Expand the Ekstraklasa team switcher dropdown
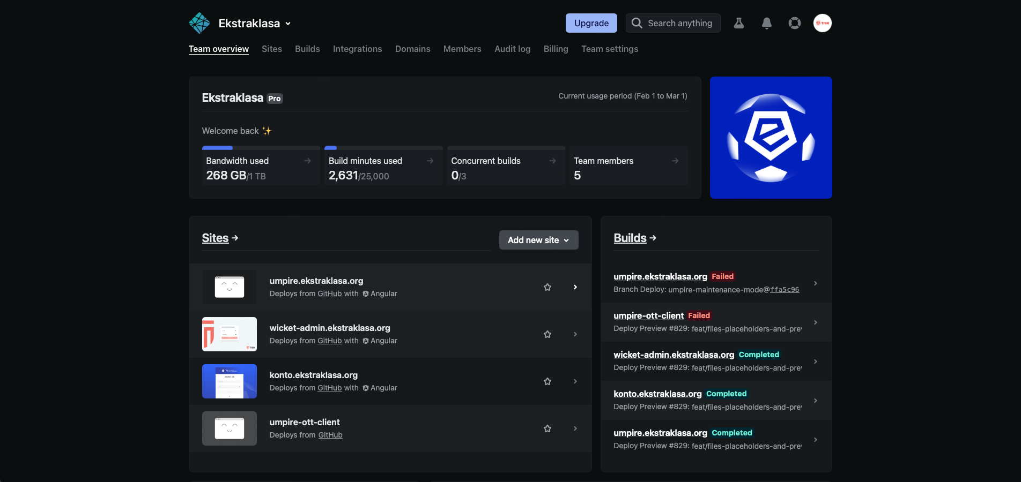 [x=255, y=23]
